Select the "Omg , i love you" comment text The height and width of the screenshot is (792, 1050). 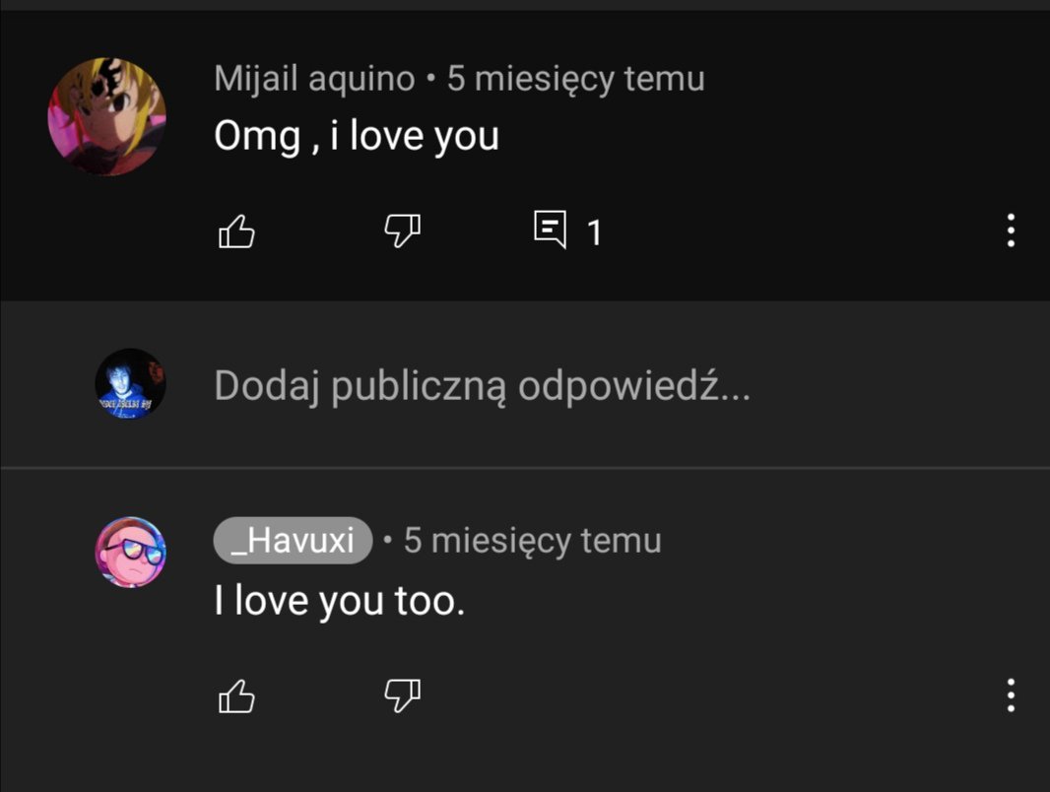[357, 136]
